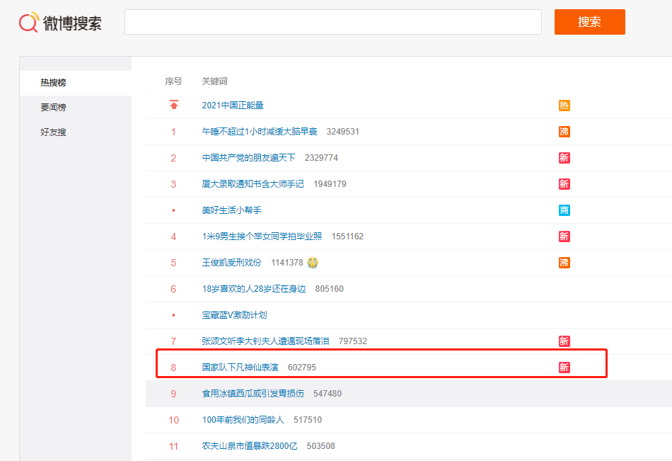Click the heat count 517510

pyautogui.click(x=308, y=420)
